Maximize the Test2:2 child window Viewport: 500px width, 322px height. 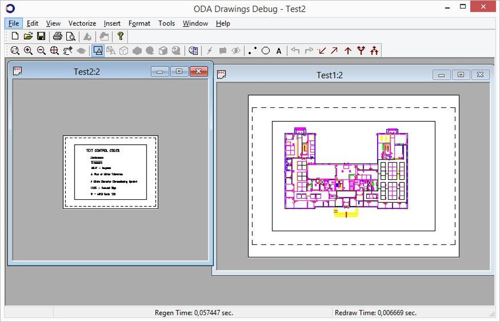click(x=179, y=71)
